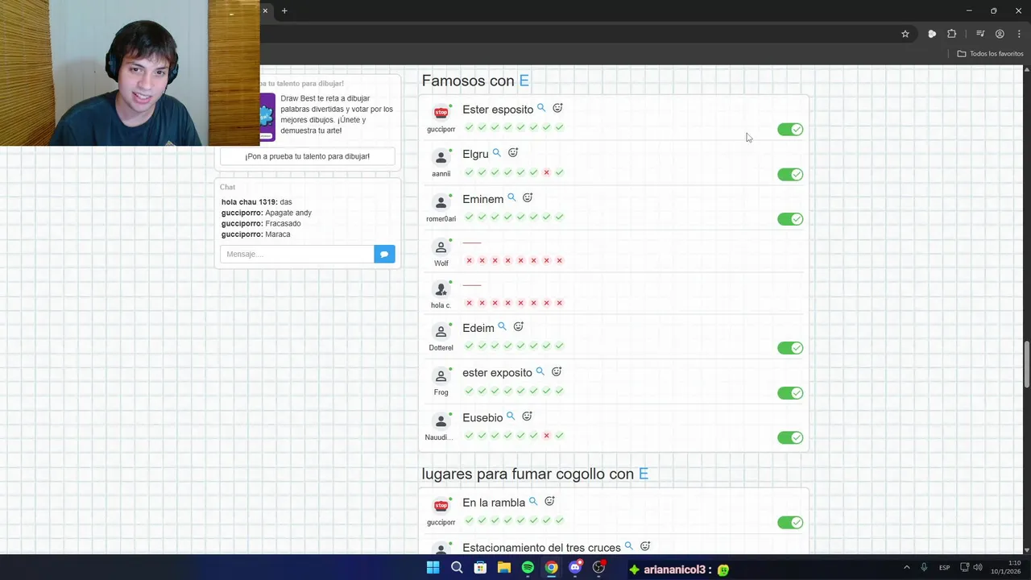Viewport: 1031px width, 580px height.
Task: Open the Chrome extensions puzzle icon
Action: tap(952, 34)
